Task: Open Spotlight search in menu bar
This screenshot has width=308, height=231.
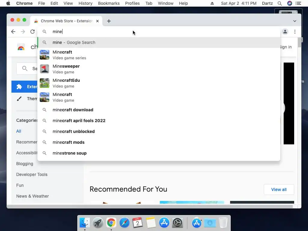Action: coord(280,3)
